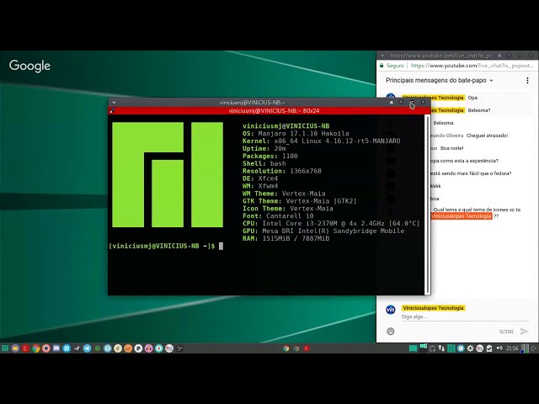Screen dimensions: 539x404
Task: Click the "OS: Manjaro 17.1.10 Hakoila" line in terminal
Action: pos(296,133)
